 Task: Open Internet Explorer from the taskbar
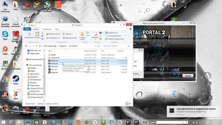(x=11, y=122)
